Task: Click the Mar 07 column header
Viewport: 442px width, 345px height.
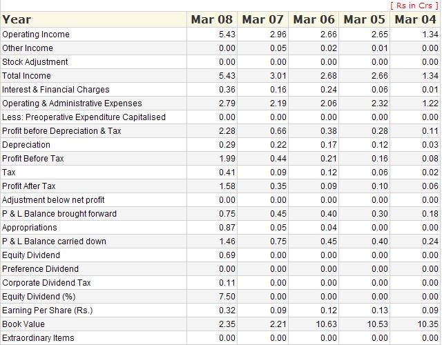Action: [x=262, y=19]
